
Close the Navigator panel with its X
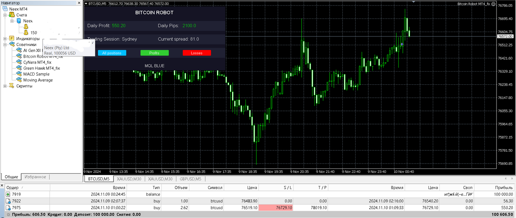(x=79, y=3)
